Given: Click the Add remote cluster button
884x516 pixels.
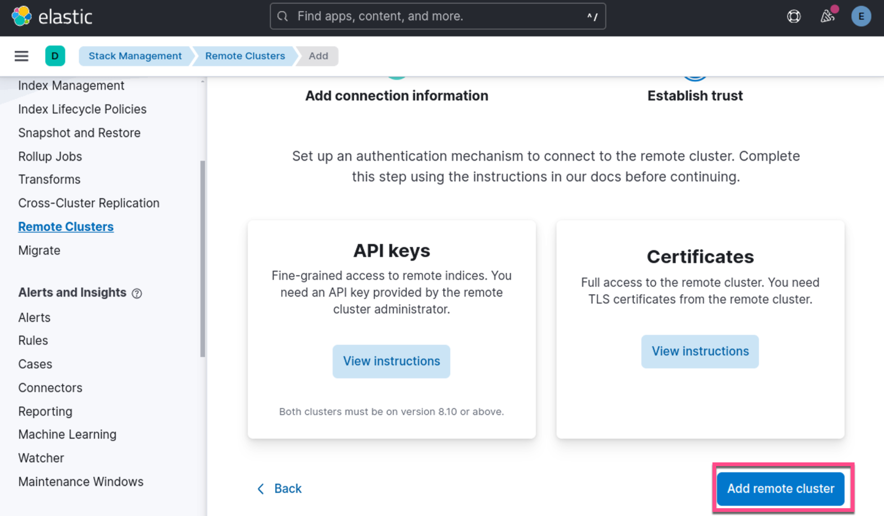Looking at the screenshot, I should [780, 488].
